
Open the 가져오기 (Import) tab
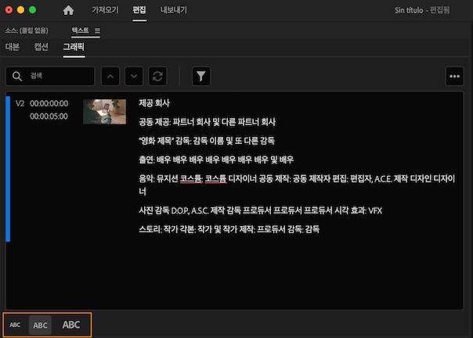click(105, 10)
